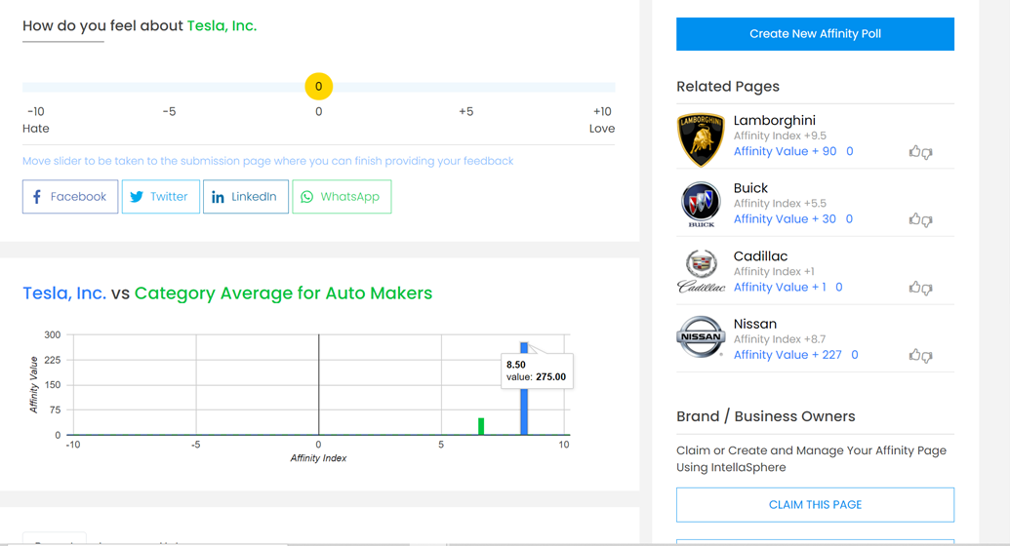Share through WhatsApp
1010x546 pixels.
(342, 197)
